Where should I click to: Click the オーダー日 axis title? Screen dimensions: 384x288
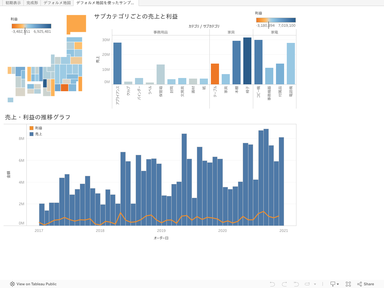pyautogui.click(x=161, y=238)
